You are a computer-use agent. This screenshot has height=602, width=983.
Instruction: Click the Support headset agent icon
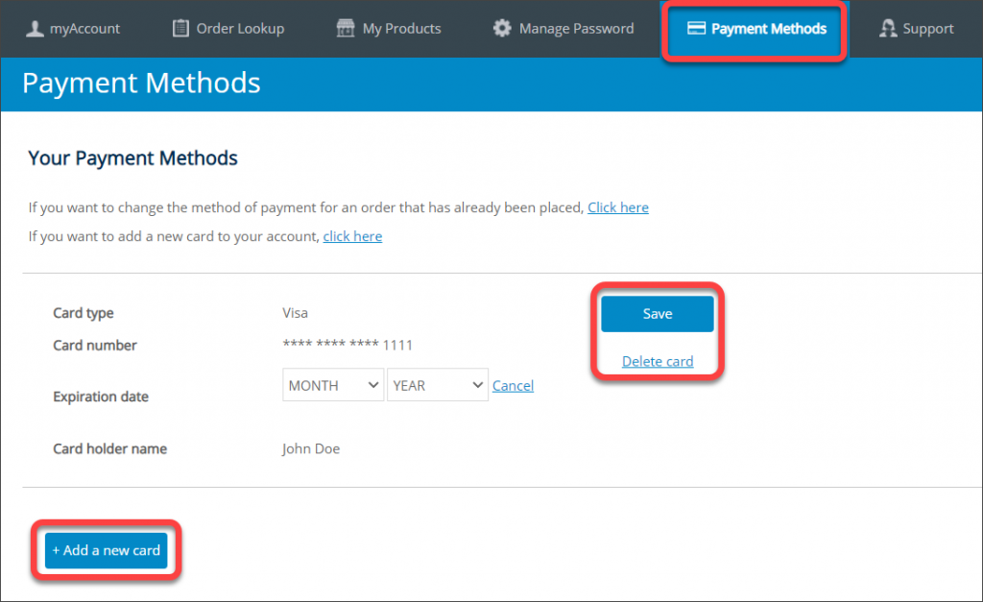[x=888, y=28]
